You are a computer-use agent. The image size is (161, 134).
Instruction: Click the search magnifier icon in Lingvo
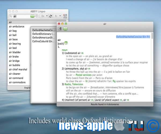point(10,16)
